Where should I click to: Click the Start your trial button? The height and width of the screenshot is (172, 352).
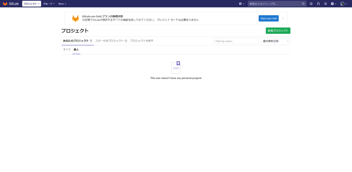[268, 18]
